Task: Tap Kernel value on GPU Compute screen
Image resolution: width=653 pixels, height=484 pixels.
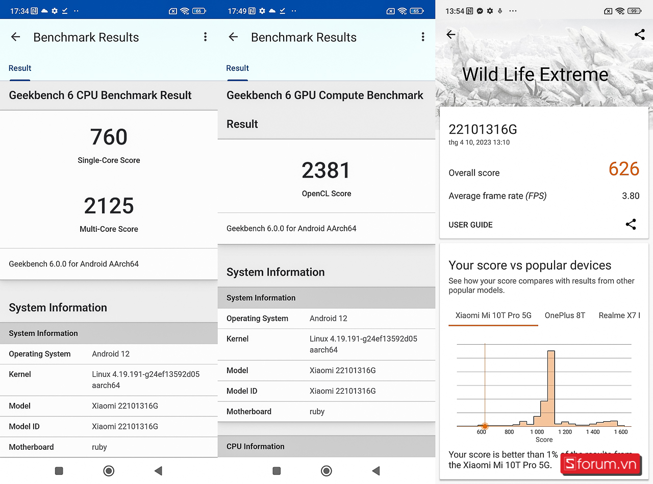Action: [364, 344]
